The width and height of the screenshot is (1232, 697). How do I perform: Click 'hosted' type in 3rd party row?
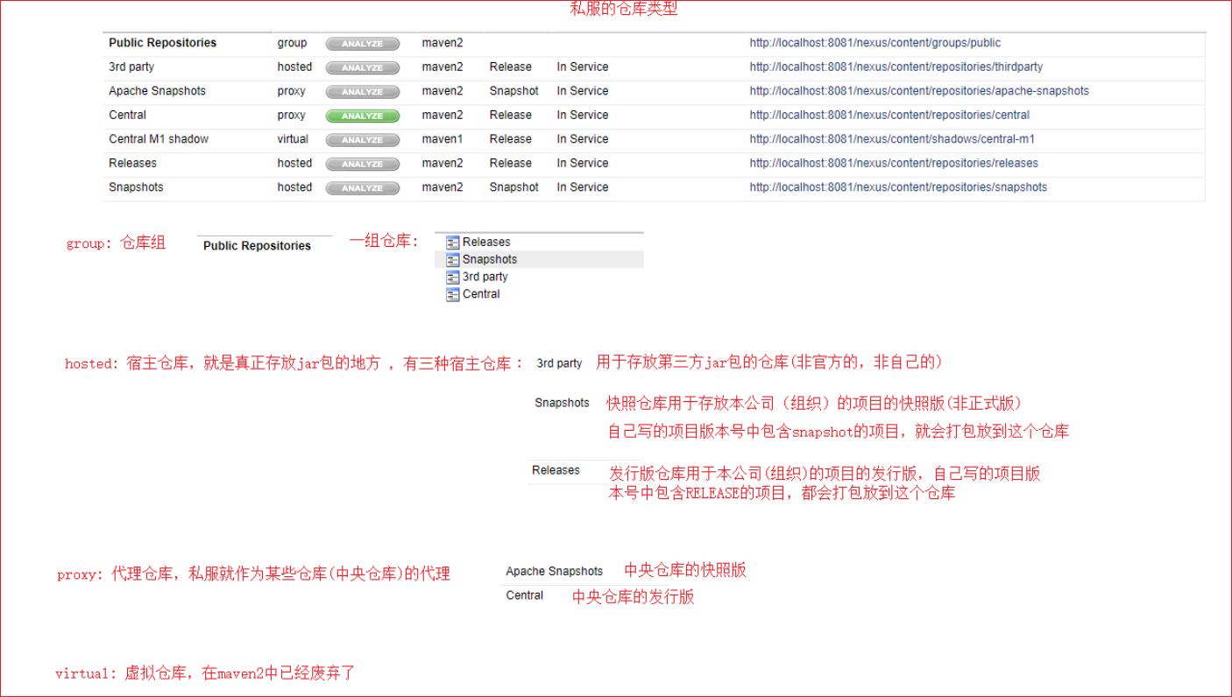pos(294,67)
